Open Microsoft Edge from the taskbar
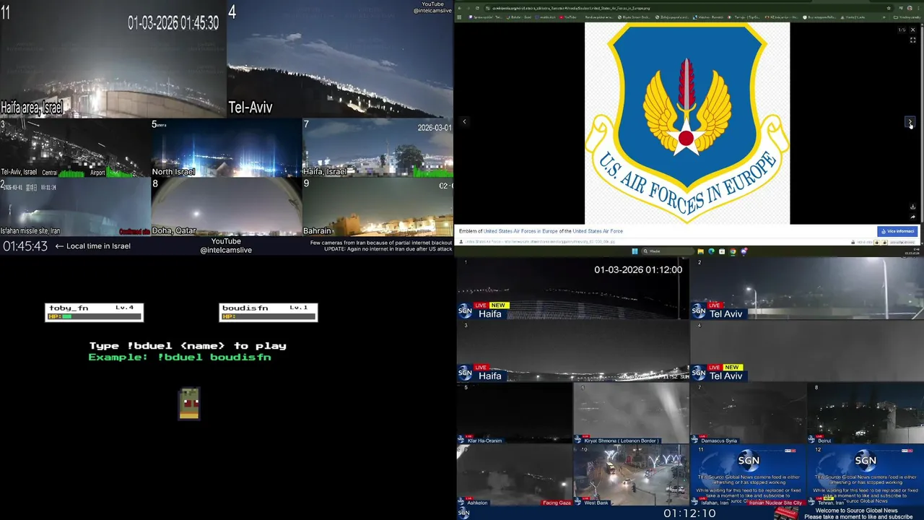 711,251
